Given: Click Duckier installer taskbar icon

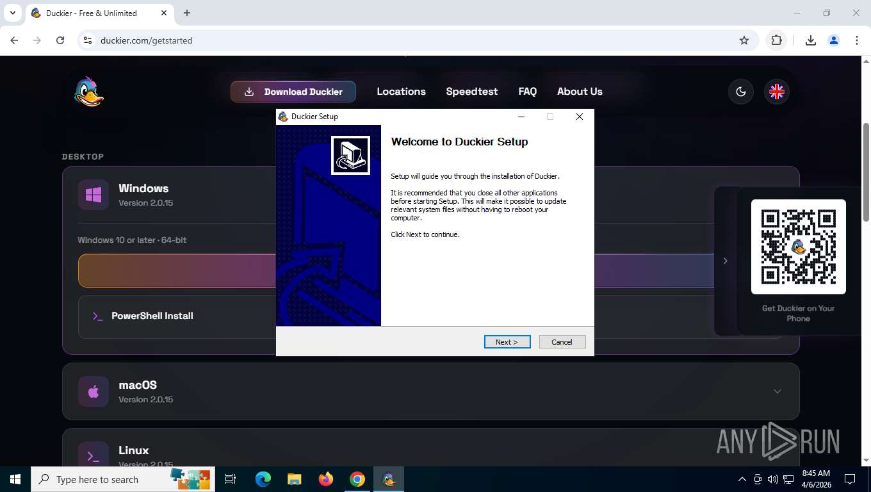Looking at the screenshot, I should coord(389,479).
